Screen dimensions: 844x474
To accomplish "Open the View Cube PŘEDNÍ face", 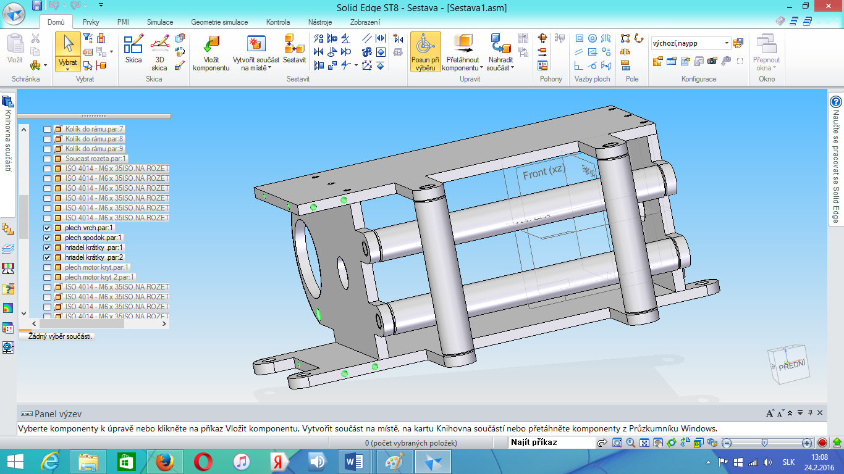I will 791,366.
